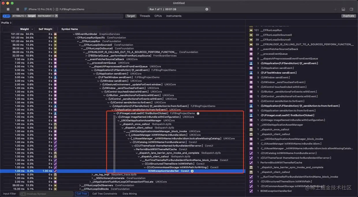Select the +[UIImage imageNamed:inBundle:withConfiguration:] tree row
Viewport: 358px width, 197px height.
click(x=123, y=117)
